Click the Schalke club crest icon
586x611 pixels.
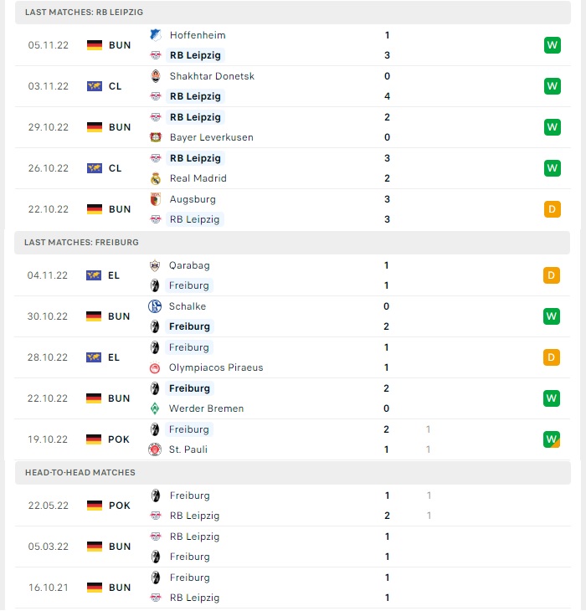[155, 306]
